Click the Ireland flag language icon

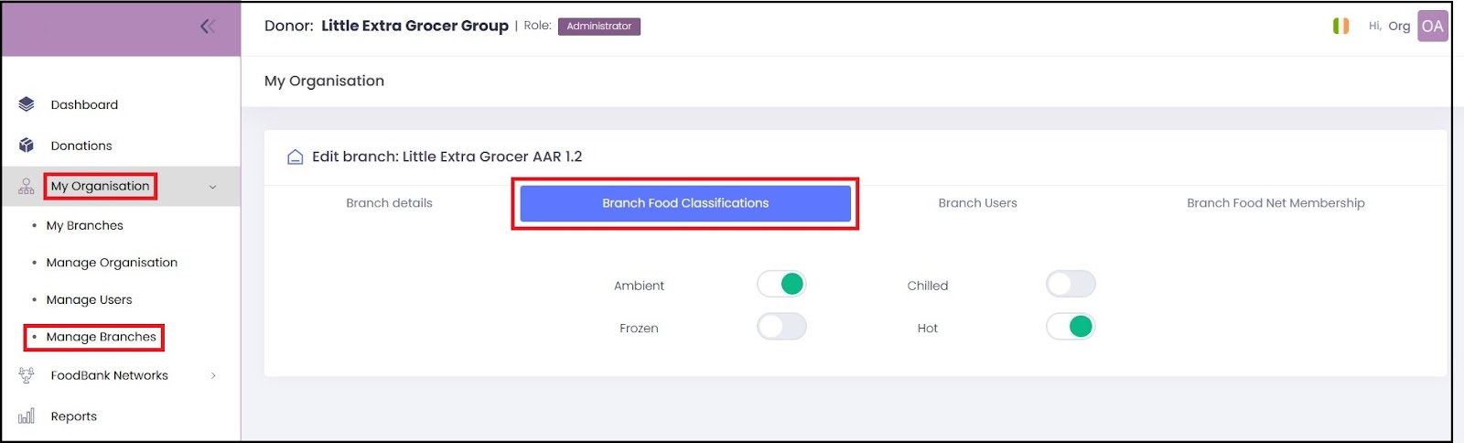click(x=1341, y=27)
